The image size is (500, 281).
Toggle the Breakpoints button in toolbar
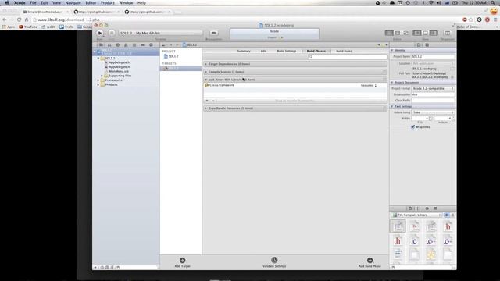coord(213,33)
